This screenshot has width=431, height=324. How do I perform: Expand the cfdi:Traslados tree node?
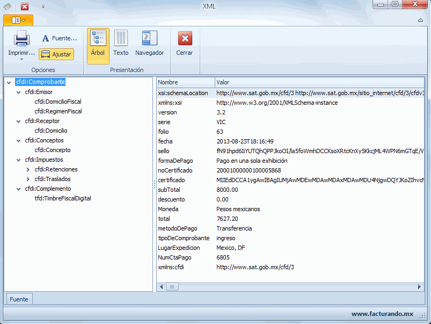(28, 179)
